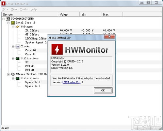
Task: Click the Intel Core i5 chip icon
Action: pyautogui.click(x=13, y=23)
